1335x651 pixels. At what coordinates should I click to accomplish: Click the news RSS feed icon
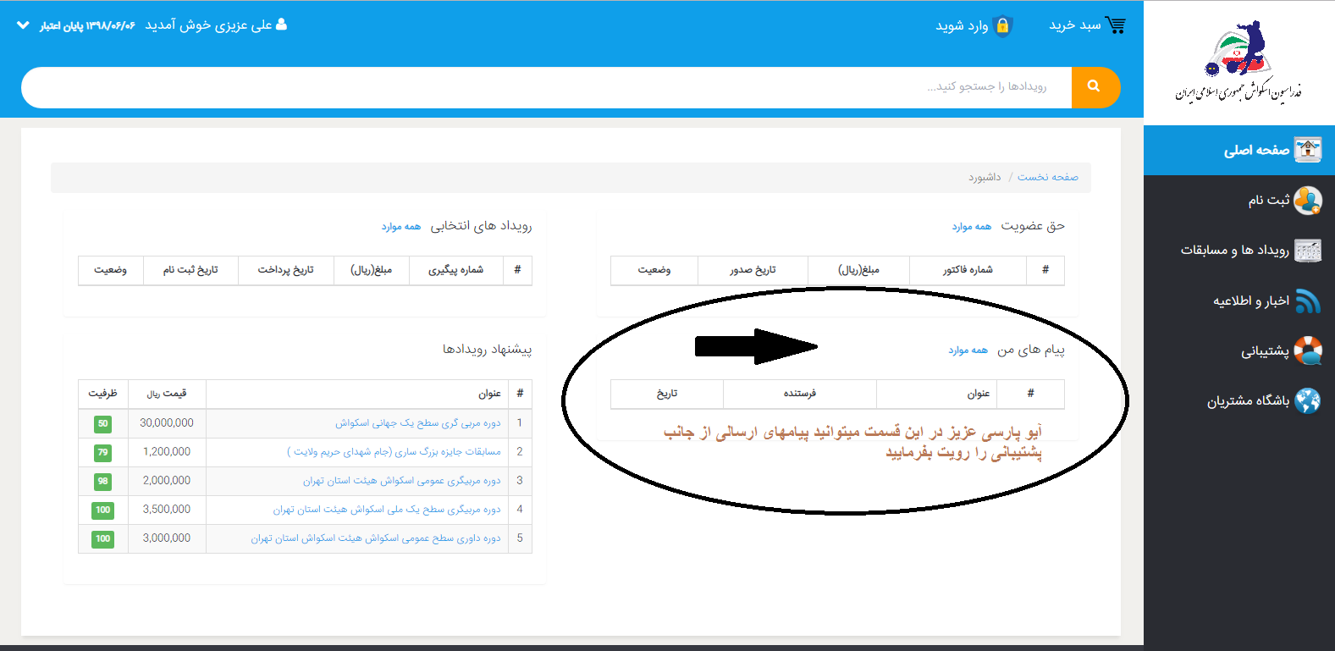1308,301
